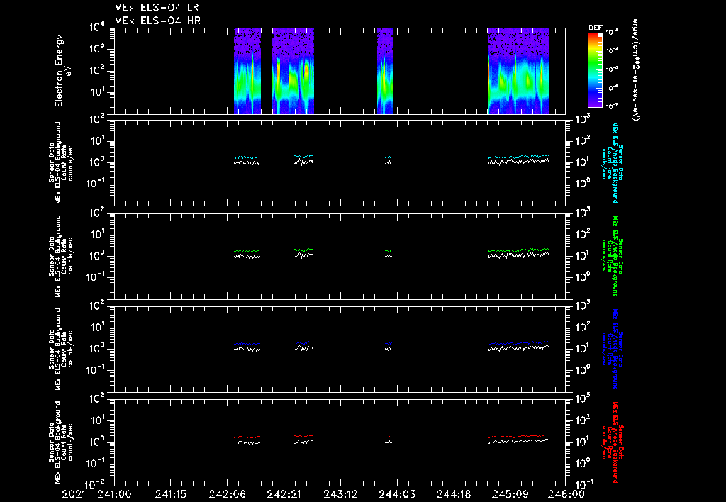726x502 pixels.
Task: Click the narrowest spectrogram burst in the top panel
Action: tap(385, 71)
